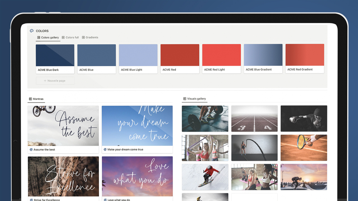Screen dimensions: 358x201
Task: Click the Nouvelle page button
Action: (x=55, y=81)
